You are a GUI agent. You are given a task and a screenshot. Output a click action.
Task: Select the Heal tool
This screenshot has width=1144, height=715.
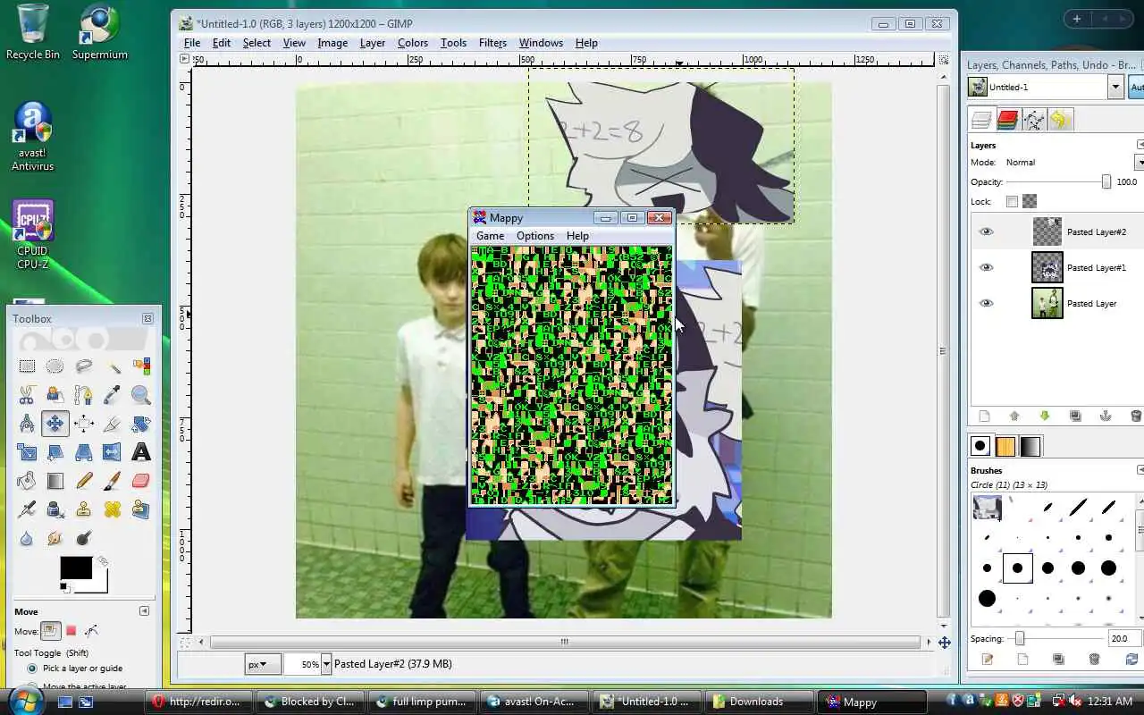[113, 509]
